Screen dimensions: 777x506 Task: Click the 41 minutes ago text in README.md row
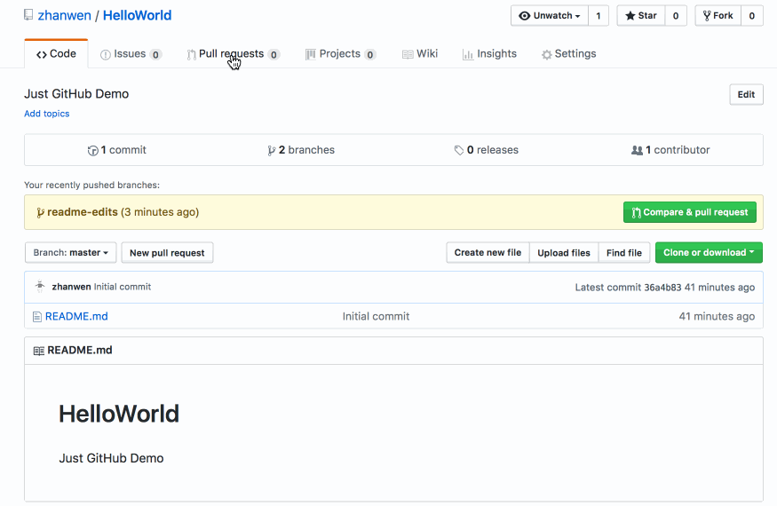click(717, 316)
